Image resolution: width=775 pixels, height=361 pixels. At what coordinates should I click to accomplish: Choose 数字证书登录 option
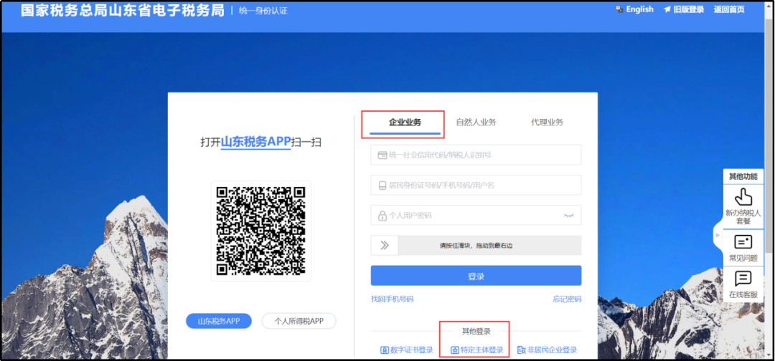coord(407,350)
